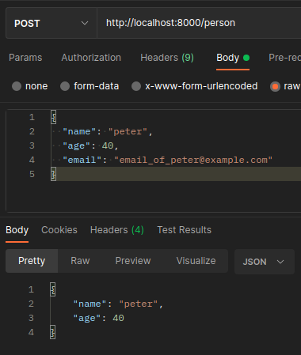Click the response opening brace on line 1
Screen dimensions: 301x355
pyautogui.click(x=53, y=289)
